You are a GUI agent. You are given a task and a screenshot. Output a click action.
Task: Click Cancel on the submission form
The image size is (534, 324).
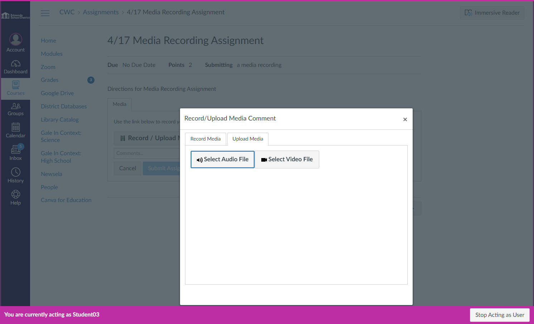click(x=127, y=168)
